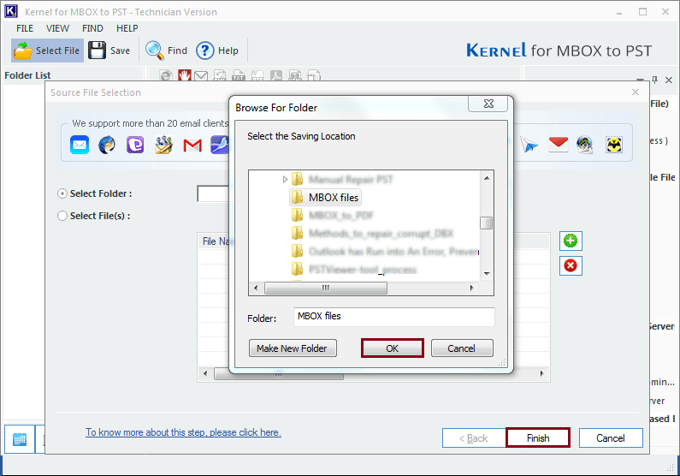The height and width of the screenshot is (476, 680).
Task: Select the PSTViewer-tool_process folder
Action: (x=363, y=270)
